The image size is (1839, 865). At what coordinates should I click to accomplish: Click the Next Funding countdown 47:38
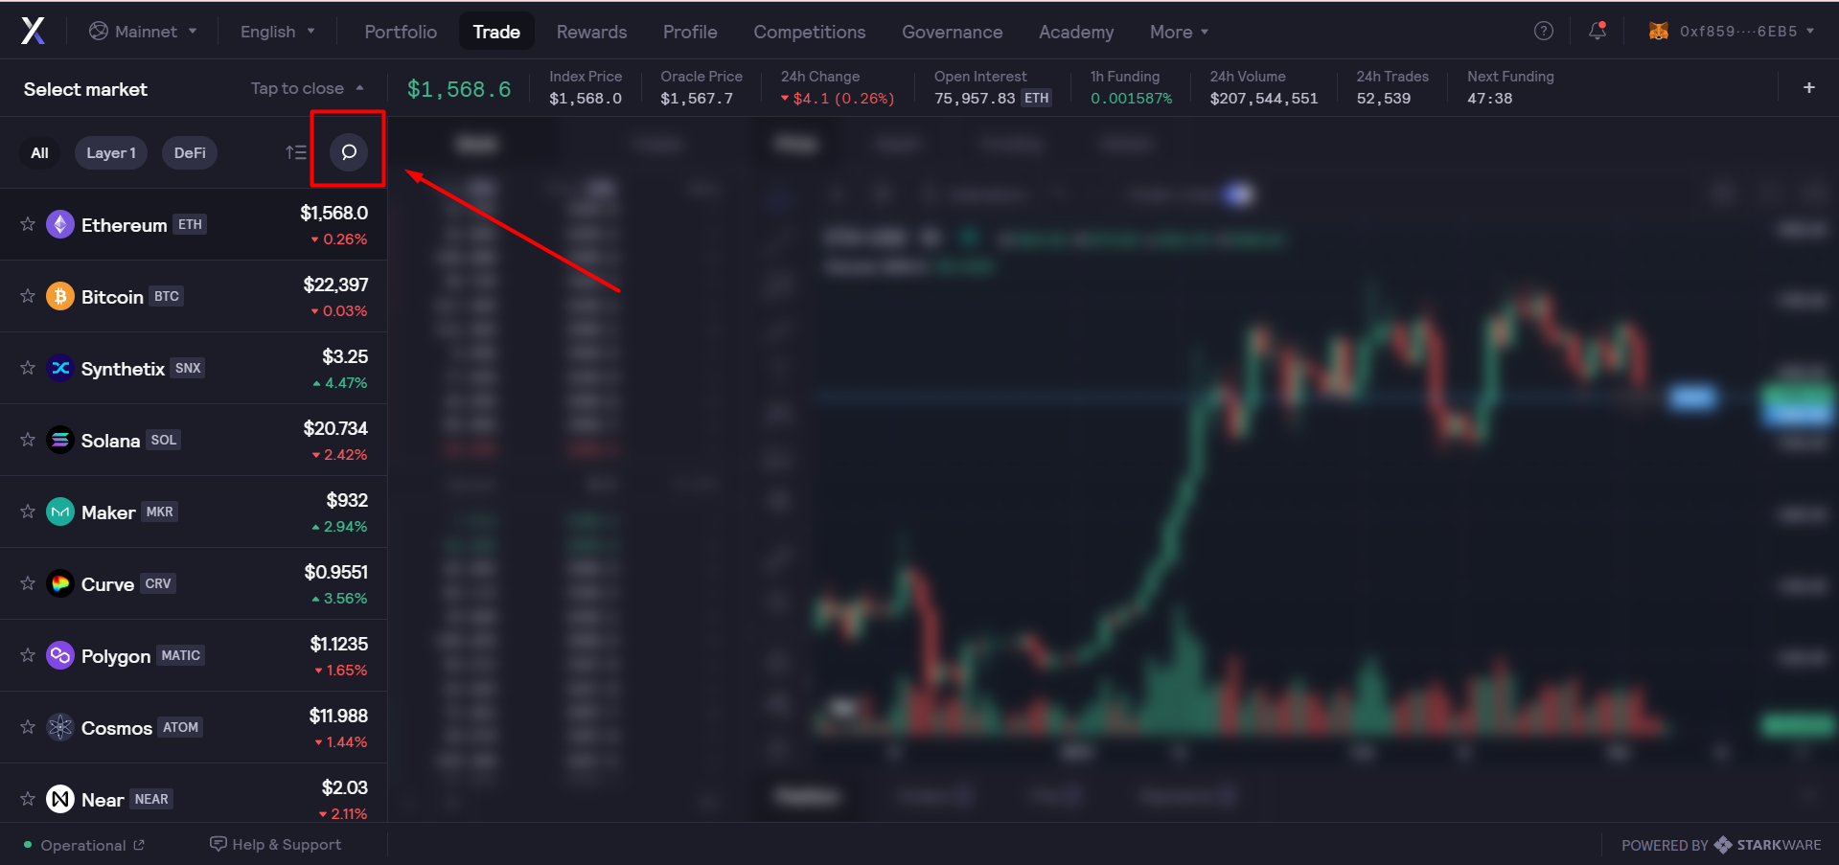pyautogui.click(x=1489, y=98)
